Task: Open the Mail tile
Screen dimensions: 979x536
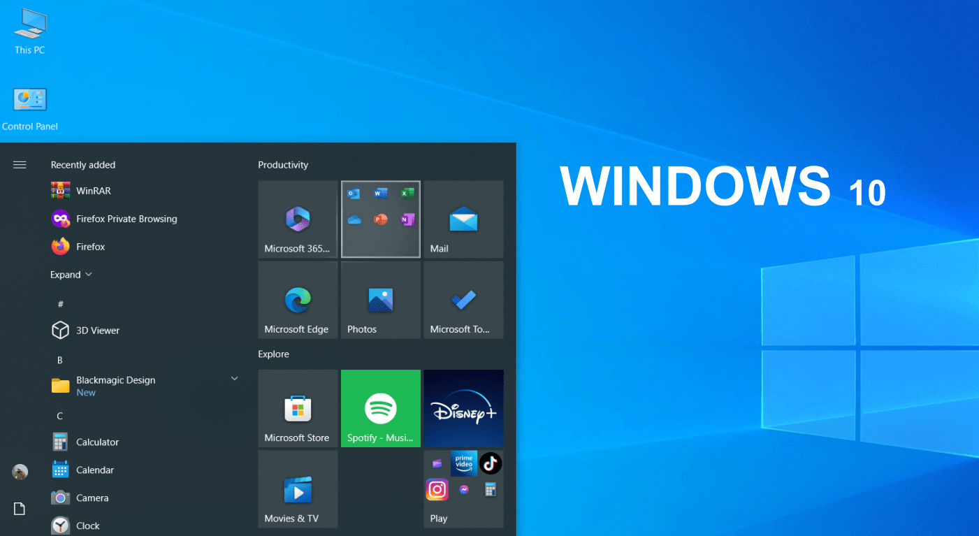Action: [463, 219]
